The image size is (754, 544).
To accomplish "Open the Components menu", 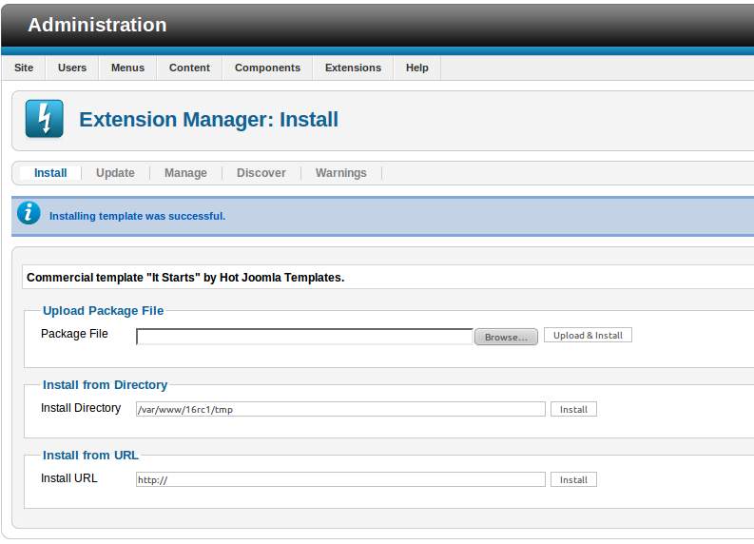I will [267, 68].
